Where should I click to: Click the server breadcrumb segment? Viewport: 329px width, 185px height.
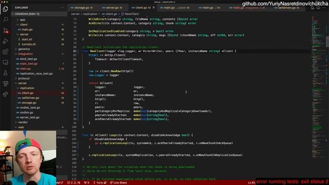[x=75, y=14]
